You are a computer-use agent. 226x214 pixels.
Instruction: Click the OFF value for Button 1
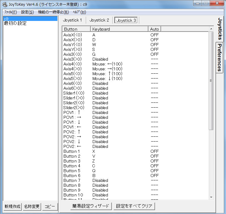point(154,151)
